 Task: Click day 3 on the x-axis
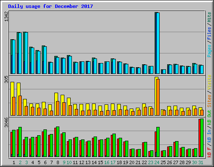pyautogui.click(x=26, y=162)
